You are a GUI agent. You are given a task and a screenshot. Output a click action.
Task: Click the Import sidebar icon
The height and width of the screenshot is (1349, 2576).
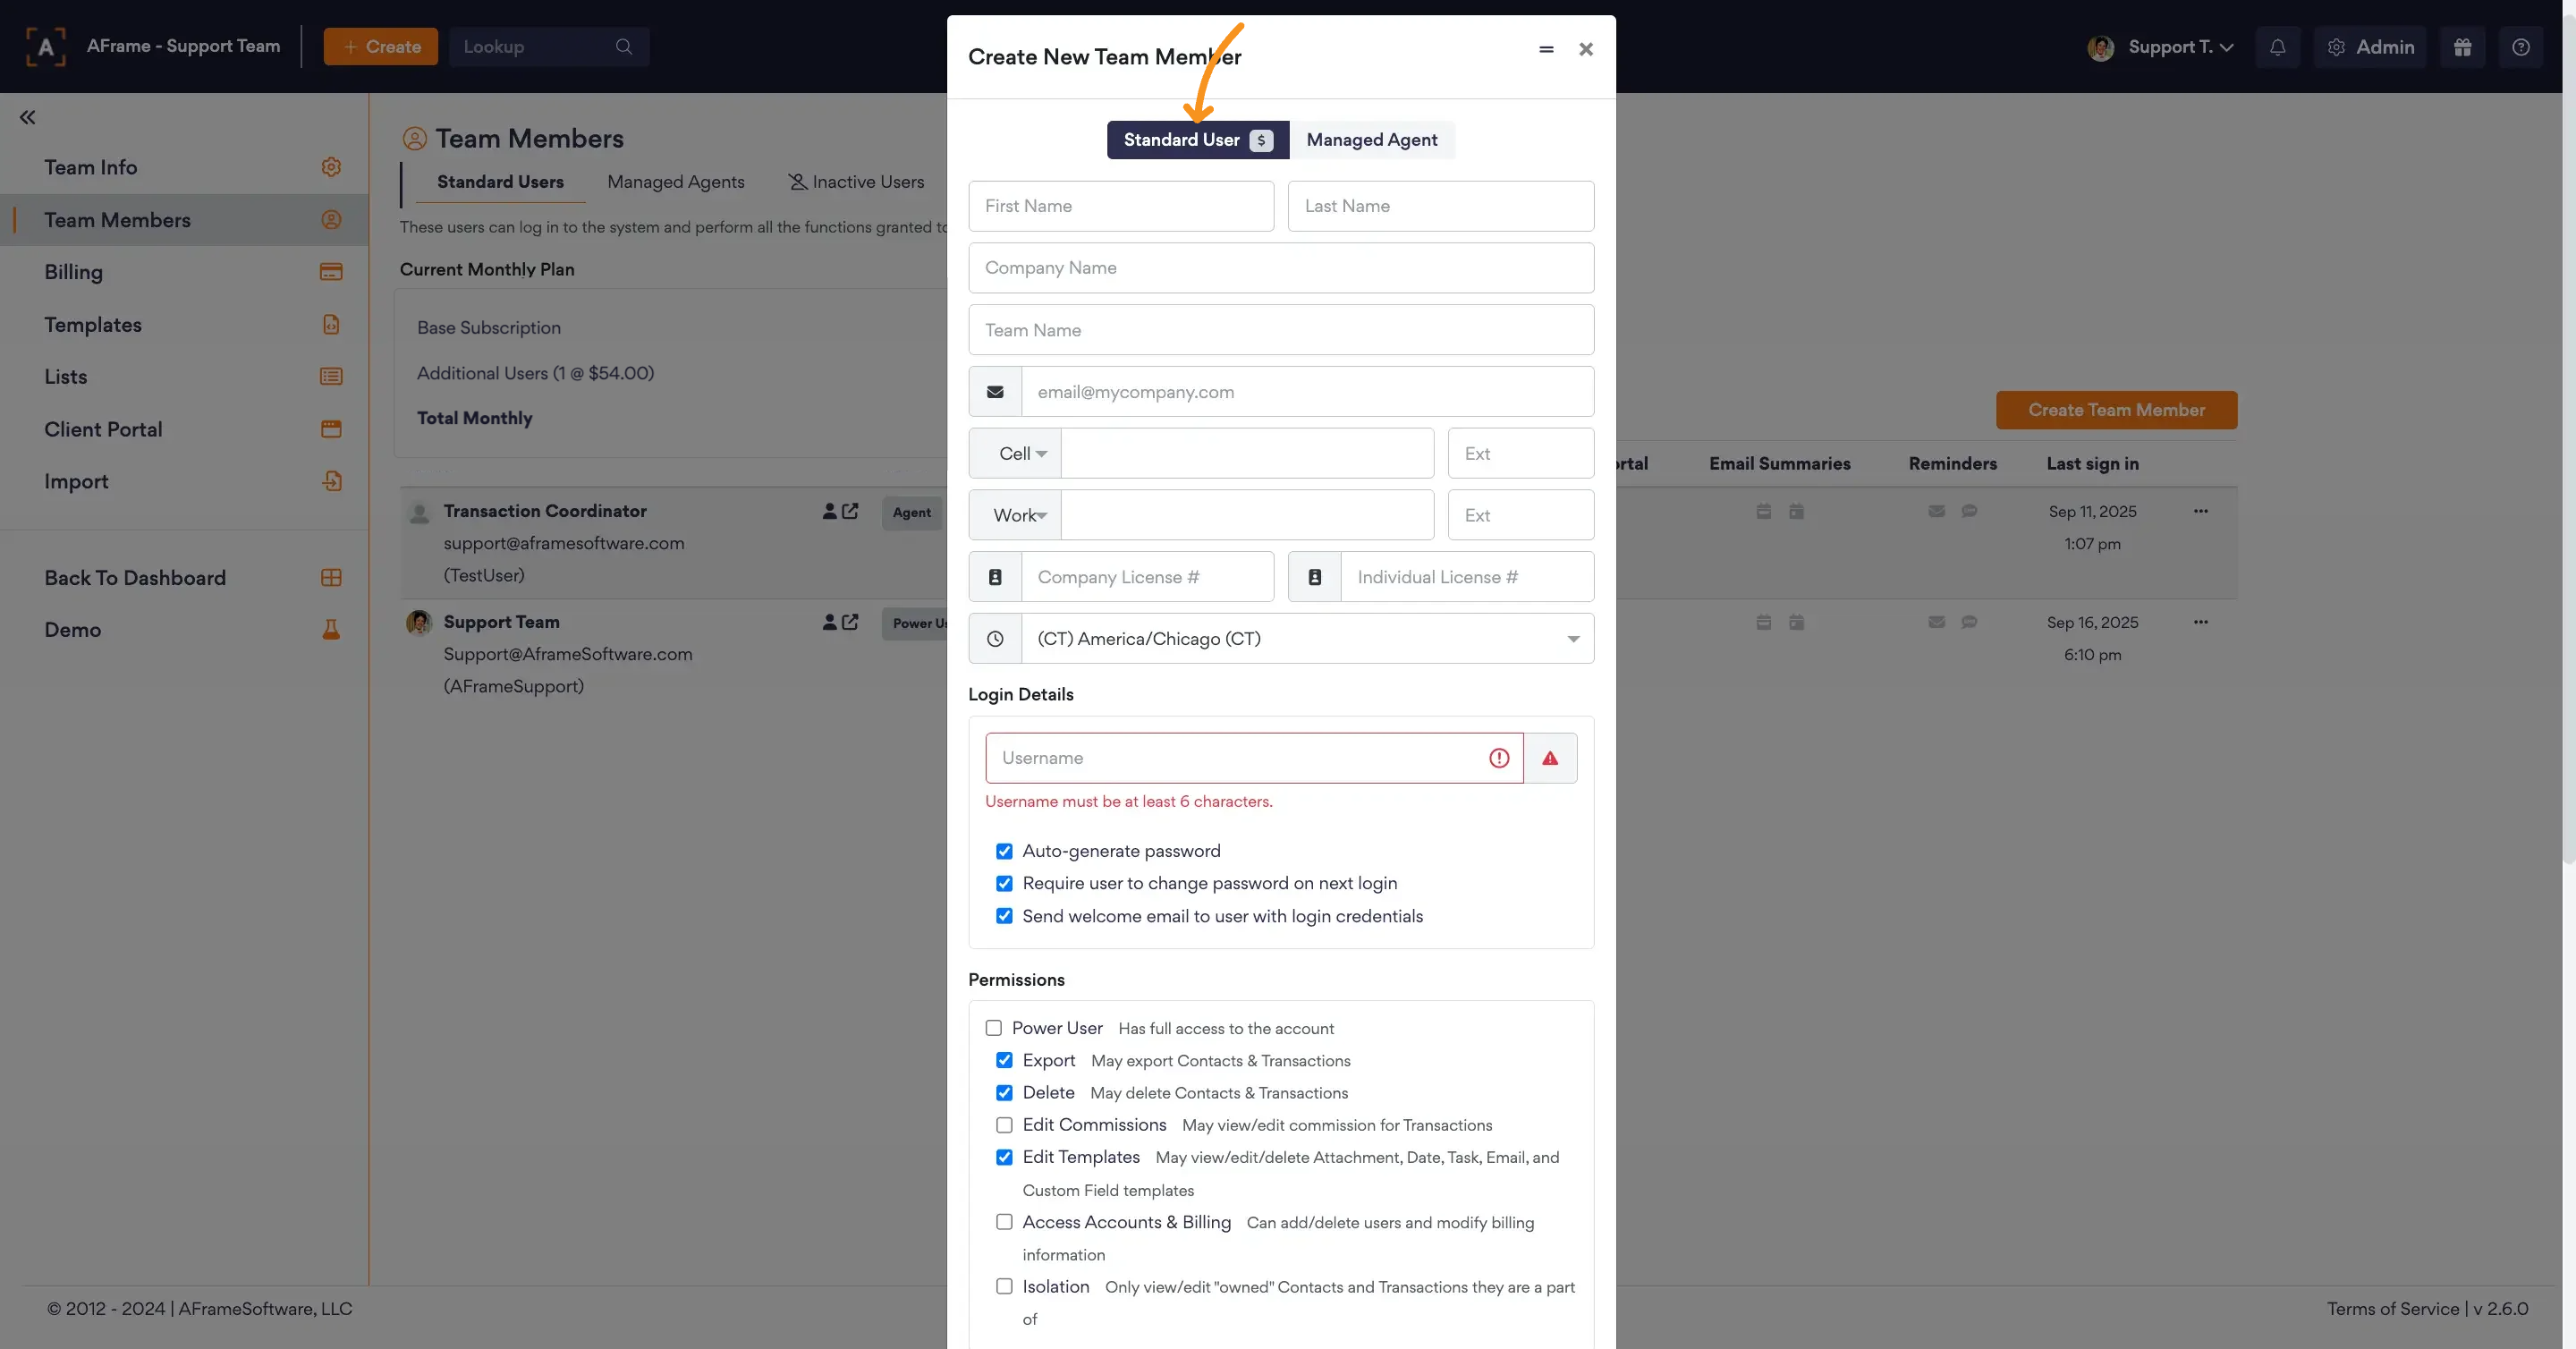(x=331, y=481)
